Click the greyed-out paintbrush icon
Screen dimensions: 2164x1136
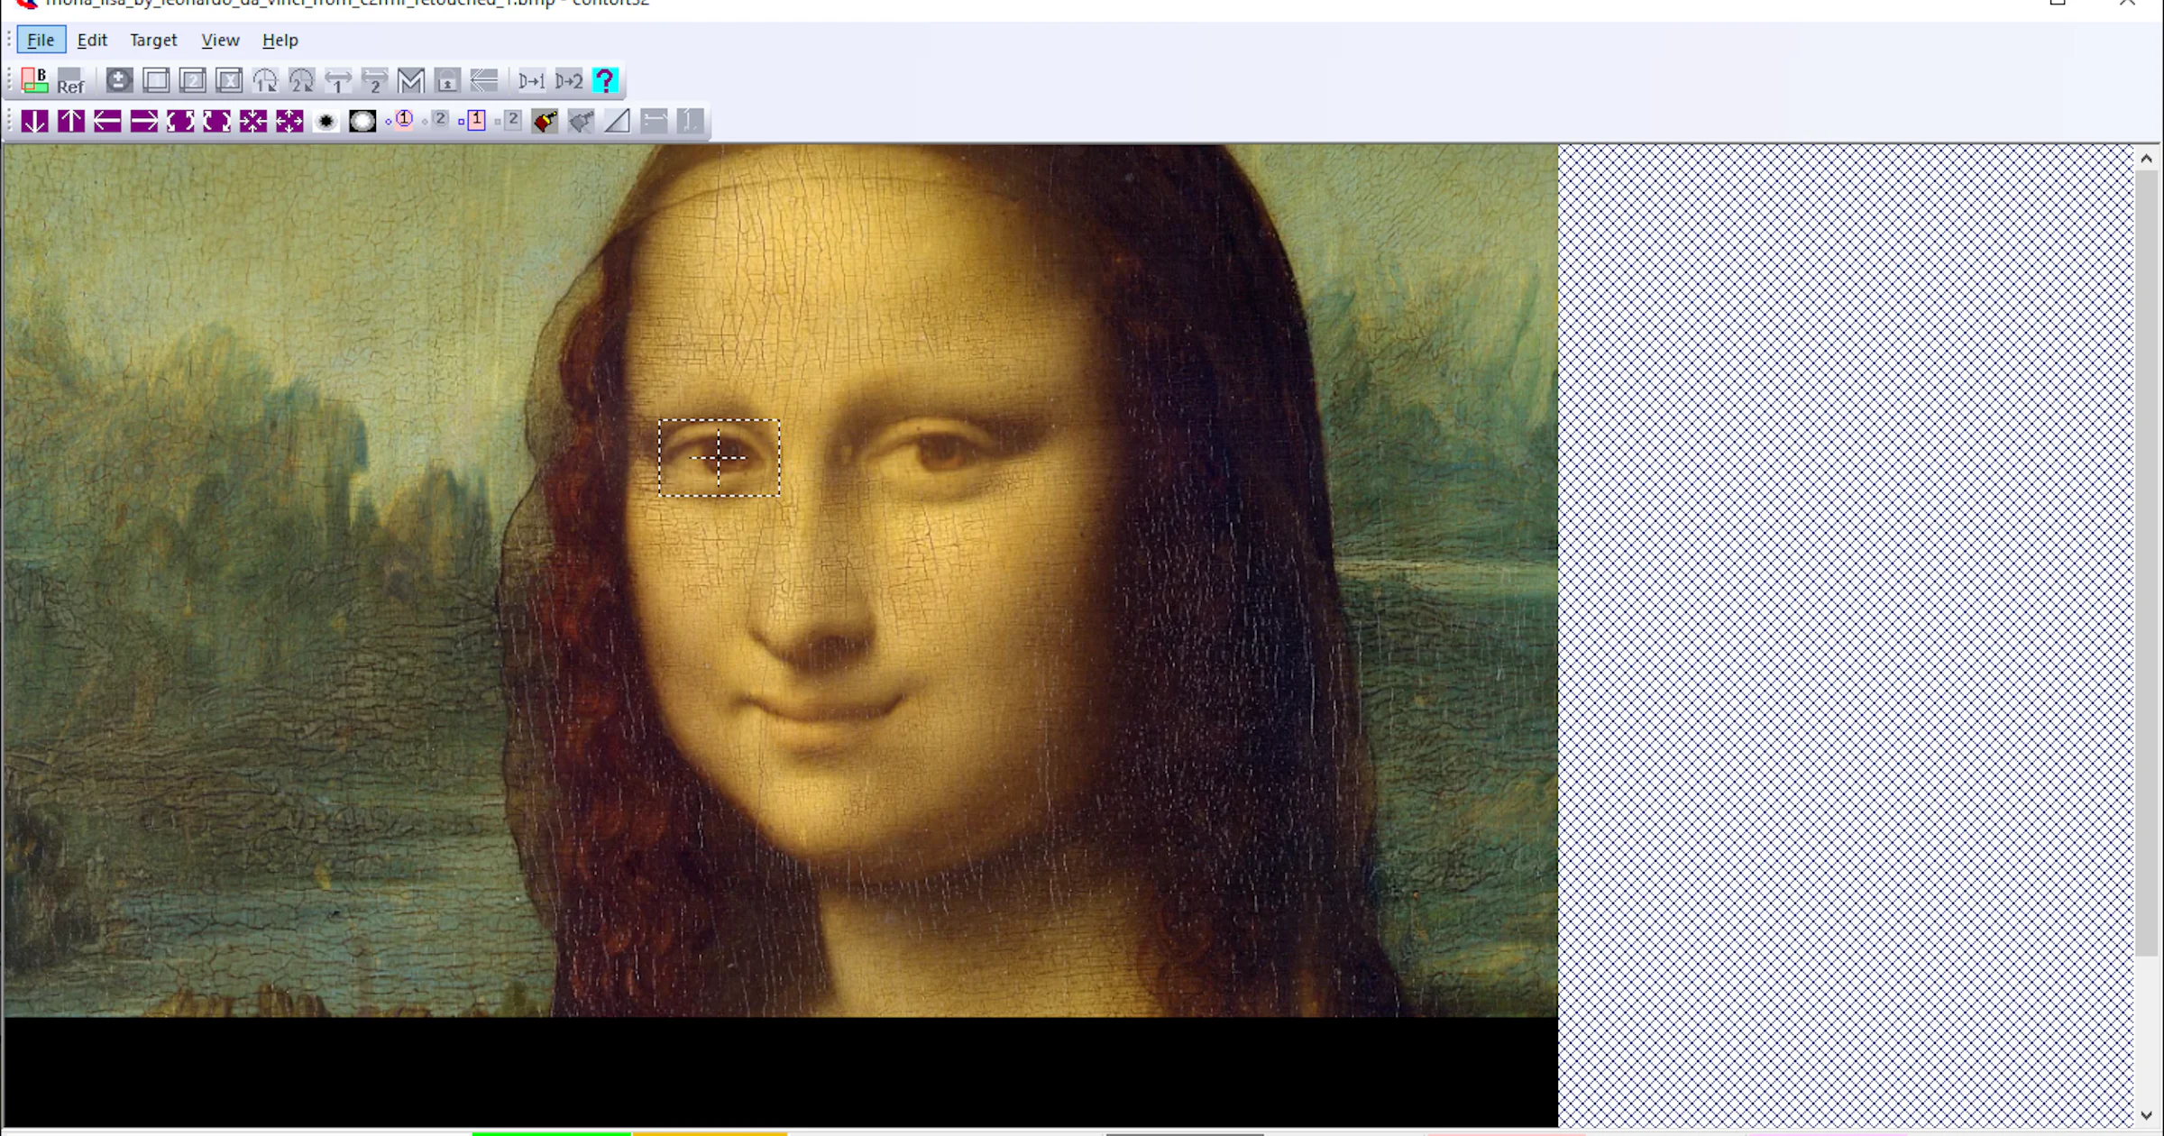(x=582, y=121)
